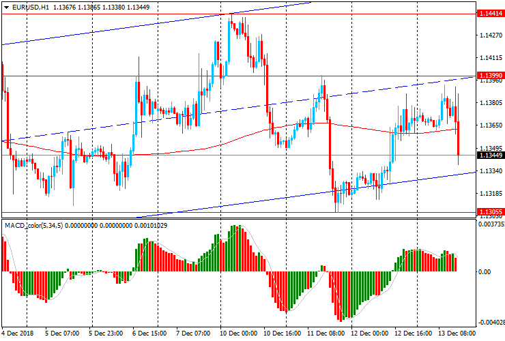Click the current price tag 1.13449

pyautogui.click(x=491, y=155)
